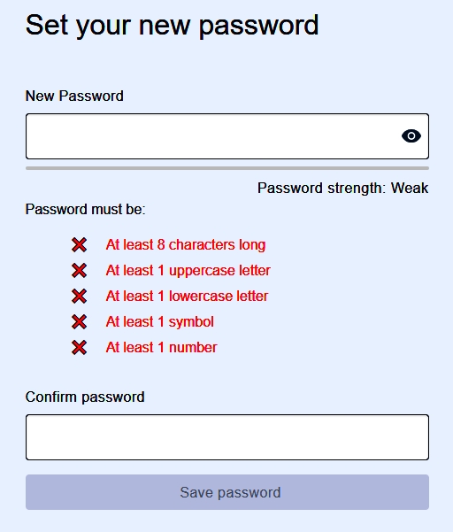
Task: Click the 'Set your new password' heading
Action: (172, 26)
